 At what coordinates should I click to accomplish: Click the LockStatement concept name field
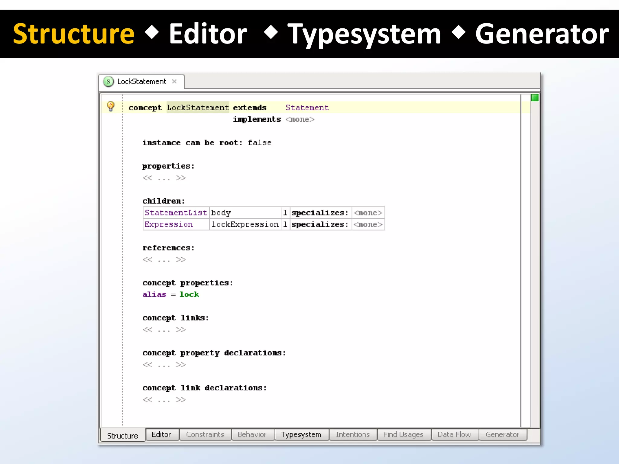point(198,108)
